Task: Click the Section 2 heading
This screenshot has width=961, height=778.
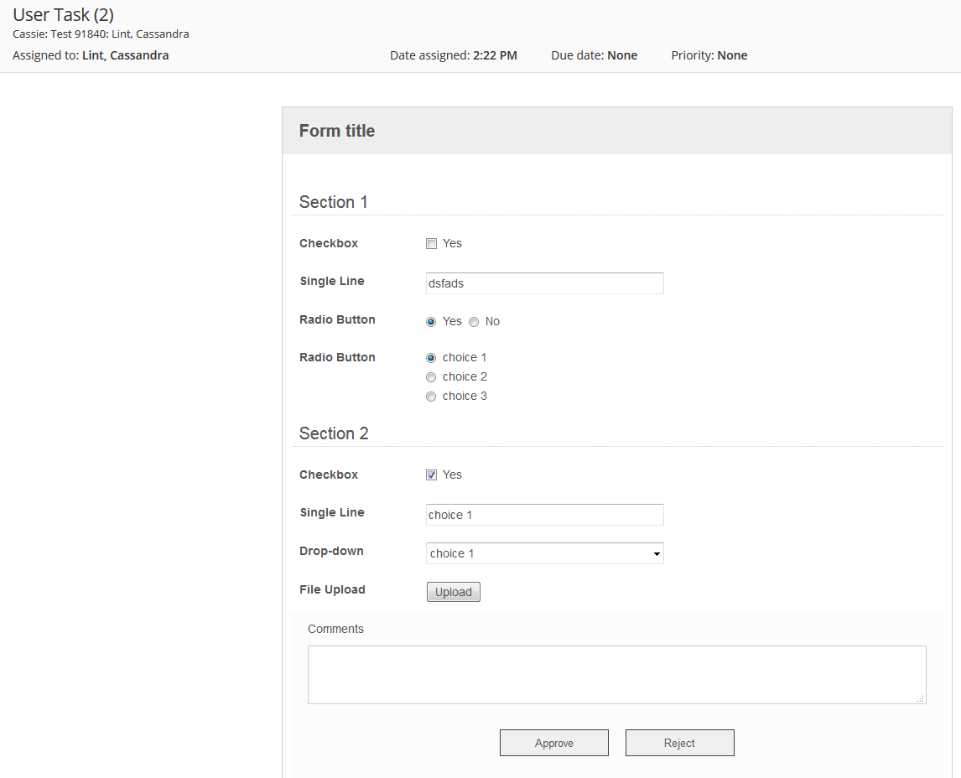Action: (x=334, y=433)
